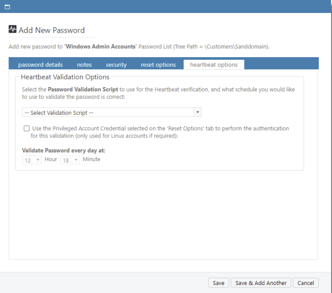Screen dimensions: 332x293
Task: Switch to the reset options tab
Action: pos(158,65)
